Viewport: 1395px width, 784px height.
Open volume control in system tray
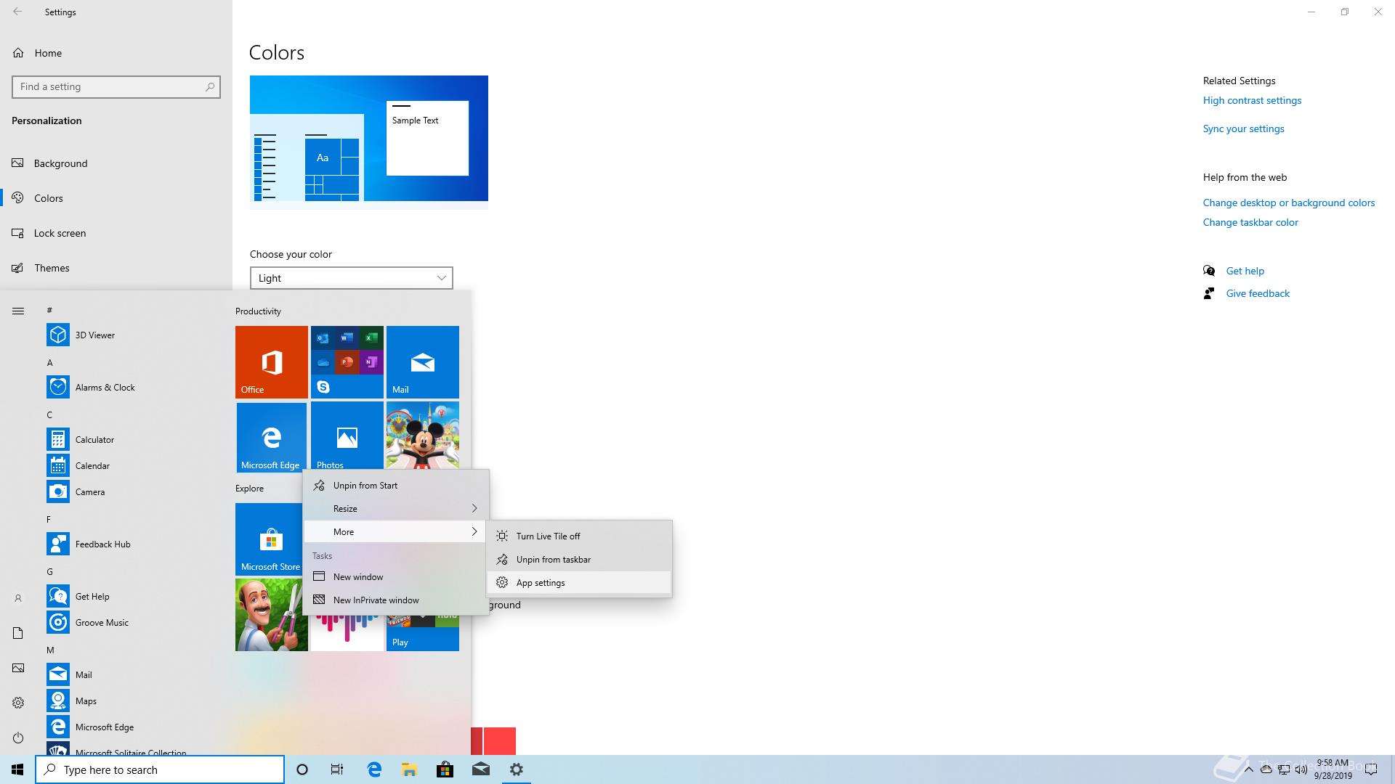pyautogui.click(x=1301, y=769)
